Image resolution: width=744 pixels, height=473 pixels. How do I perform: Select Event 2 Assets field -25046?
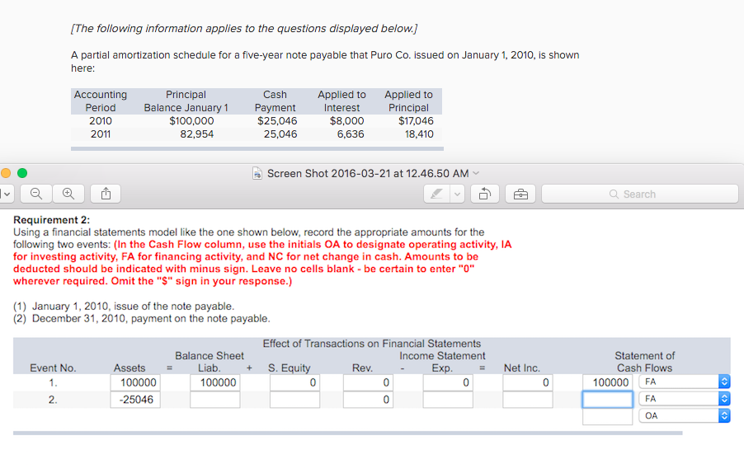pyautogui.click(x=135, y=400)
